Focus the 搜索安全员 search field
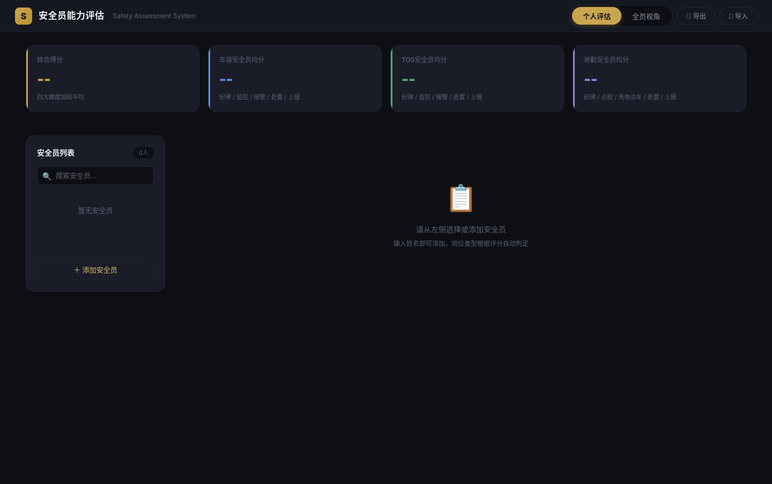772x484 pixels. coord(95,176)
